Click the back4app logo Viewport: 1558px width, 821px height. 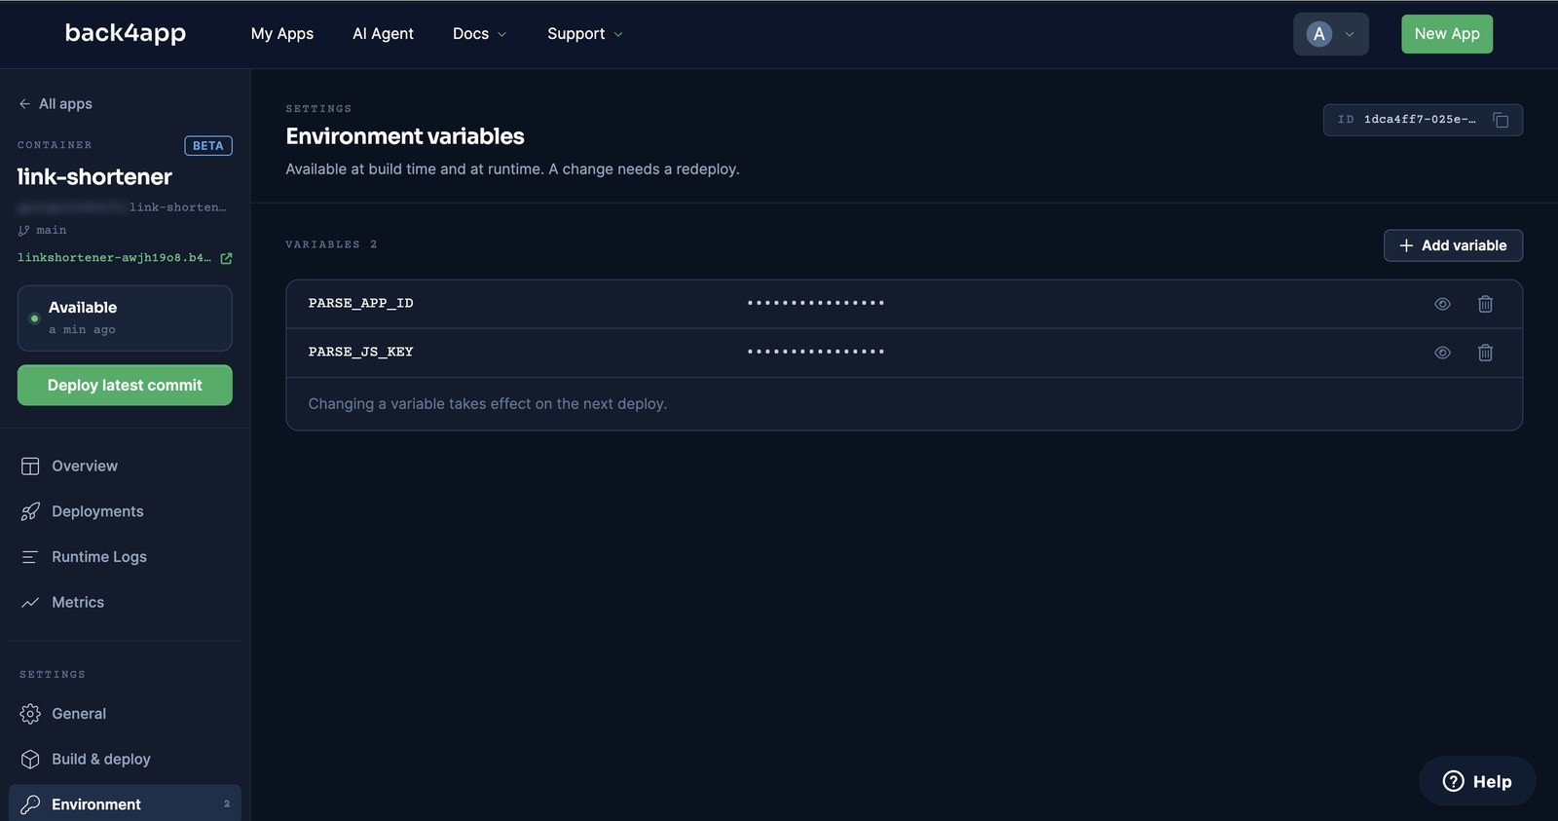click(126, 33)
